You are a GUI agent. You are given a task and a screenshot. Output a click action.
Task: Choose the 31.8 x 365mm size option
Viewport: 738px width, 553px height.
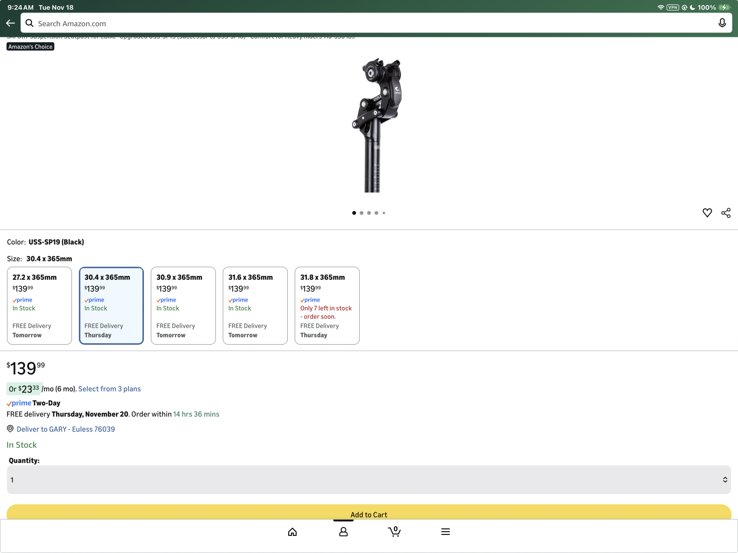327,306
